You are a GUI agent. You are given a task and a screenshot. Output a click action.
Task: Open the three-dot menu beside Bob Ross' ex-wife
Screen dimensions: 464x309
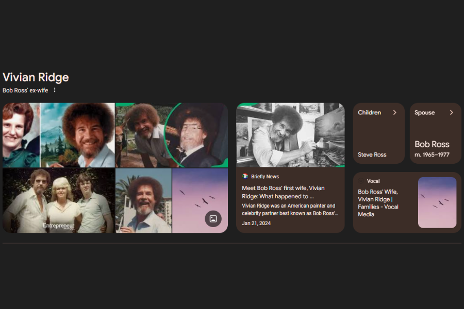[55, 90]
